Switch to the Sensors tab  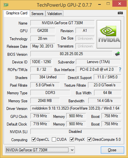pos(37,14)
